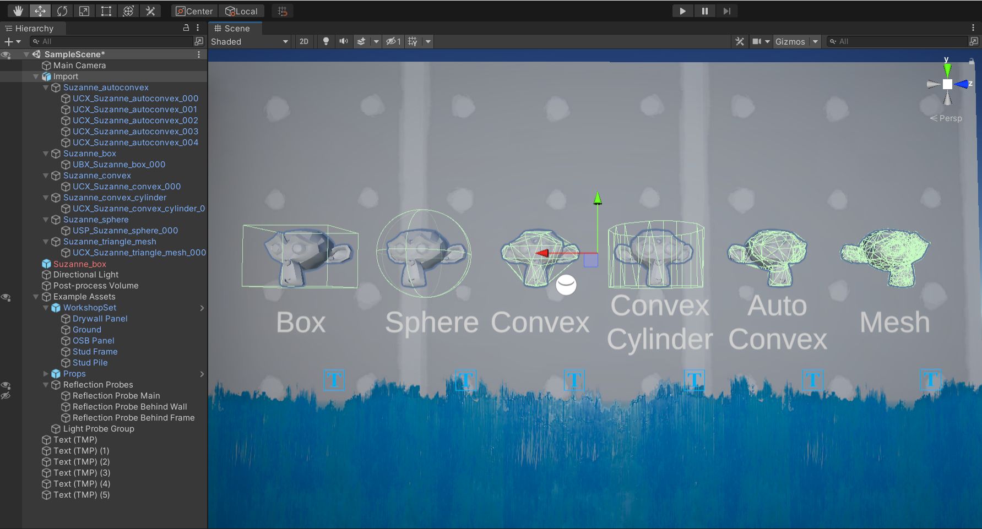
Task: Click the Play button
Action: tap(682, 11)
